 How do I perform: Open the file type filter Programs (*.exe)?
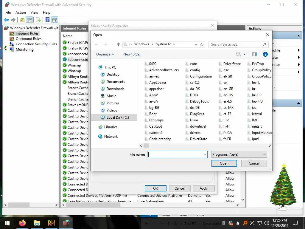[x=239, y=154]
